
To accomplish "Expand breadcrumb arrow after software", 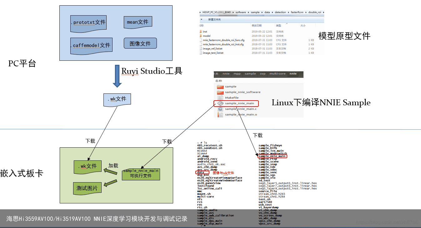I will click(248, 12).
